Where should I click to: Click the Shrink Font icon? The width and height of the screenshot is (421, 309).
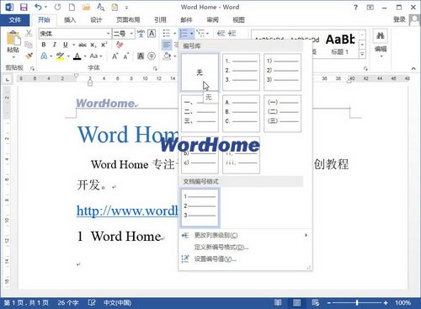(x=126, y=56)
